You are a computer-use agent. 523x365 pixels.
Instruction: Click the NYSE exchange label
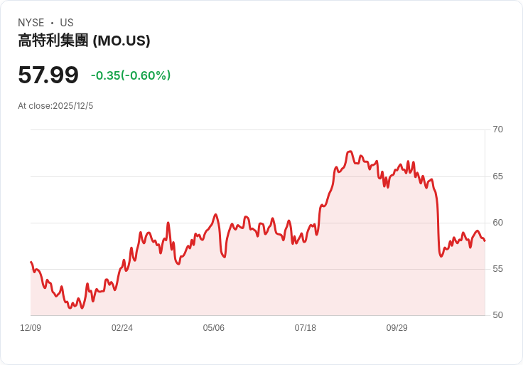[31, 23]
